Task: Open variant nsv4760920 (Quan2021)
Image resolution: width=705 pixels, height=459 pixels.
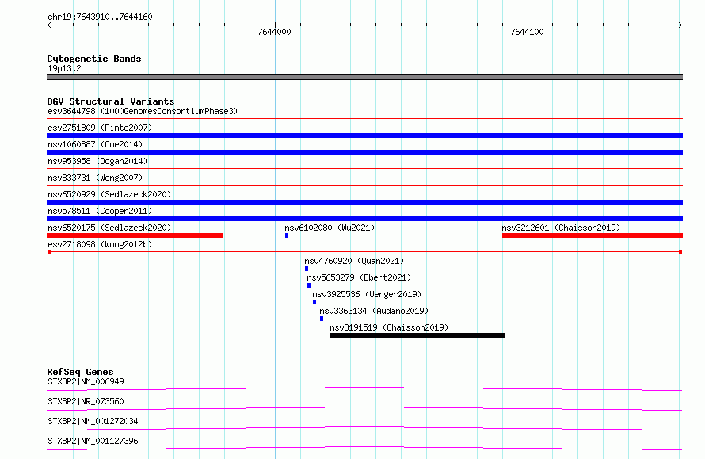Action: (354, 261)
